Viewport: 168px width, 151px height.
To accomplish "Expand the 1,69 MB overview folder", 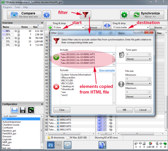I will pos(16,41).
